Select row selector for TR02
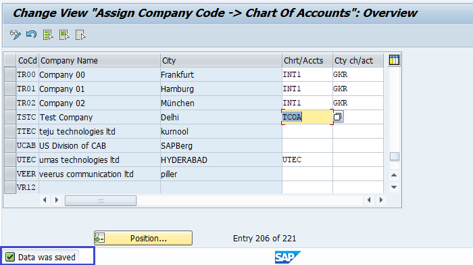Viewport: 473px width, 265px height. pos(10,103)
